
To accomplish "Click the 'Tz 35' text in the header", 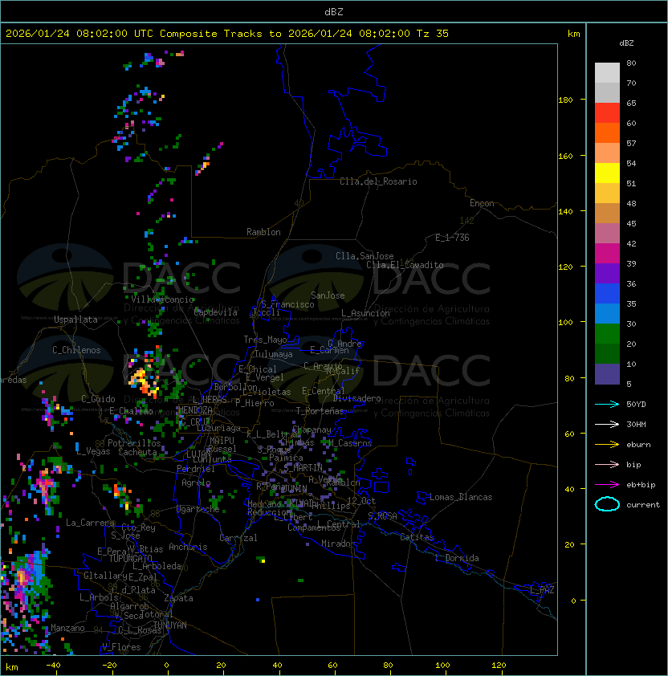I will [x=433, y=34].
